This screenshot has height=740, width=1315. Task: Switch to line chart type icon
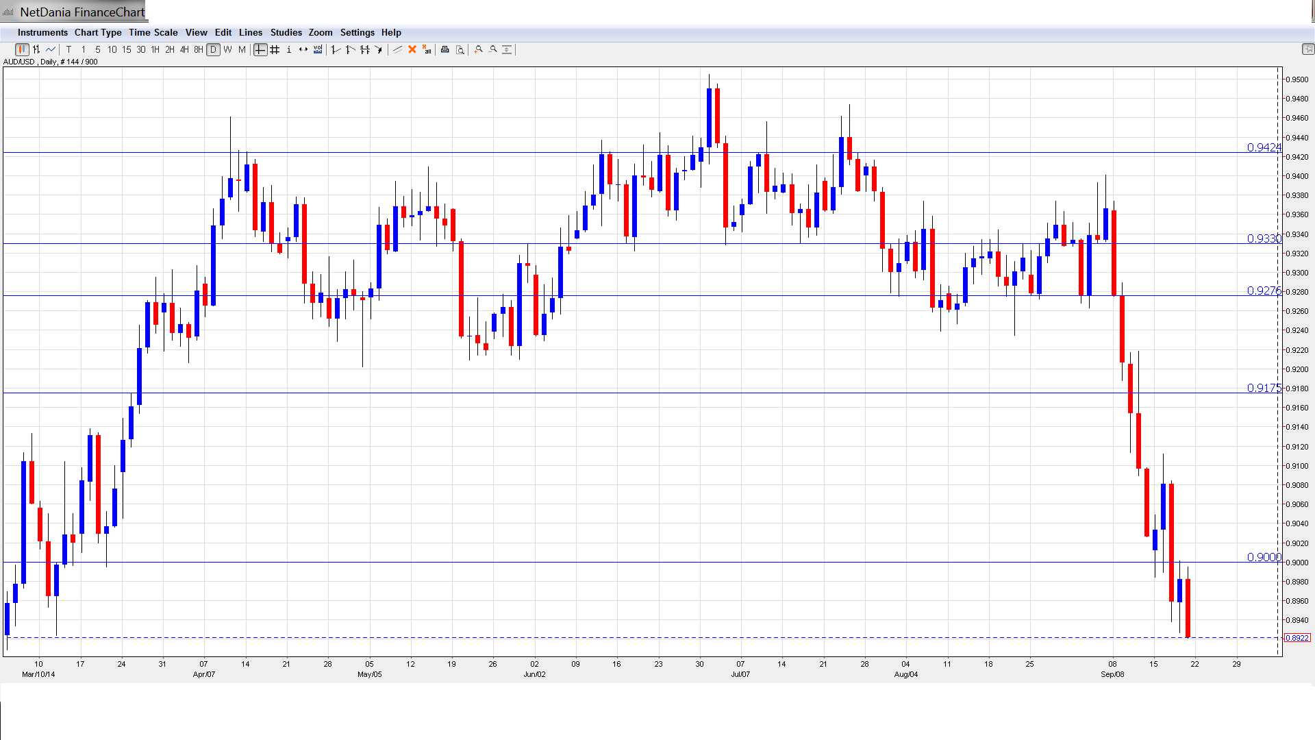(51, 49)
